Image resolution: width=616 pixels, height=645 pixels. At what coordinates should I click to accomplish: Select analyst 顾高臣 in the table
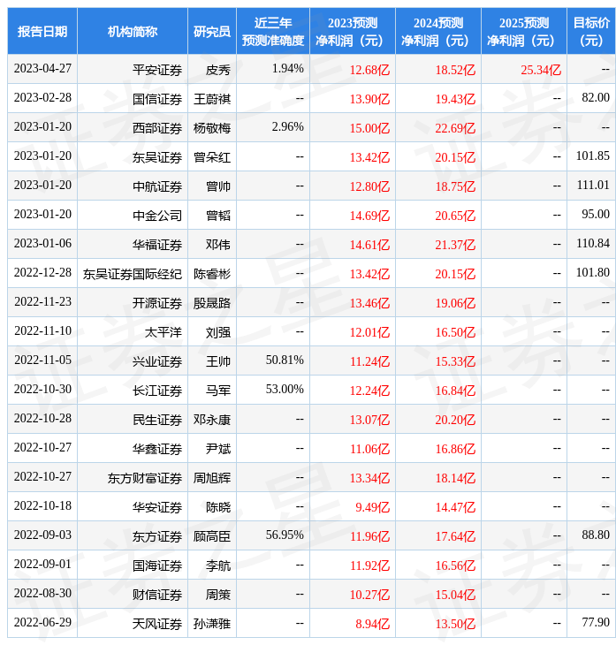point(212,536)
